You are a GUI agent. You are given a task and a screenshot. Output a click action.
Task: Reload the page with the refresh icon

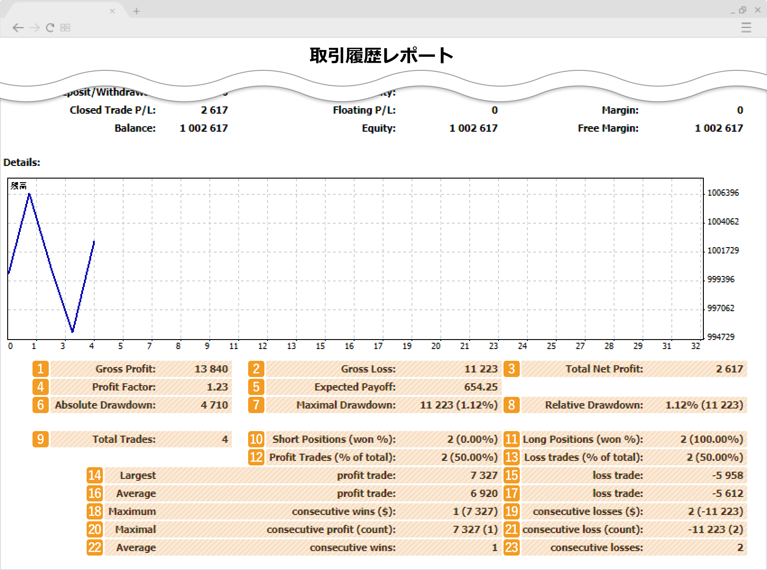point(50,28)
